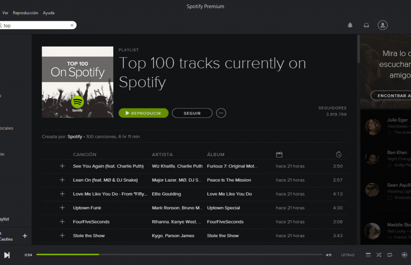Open the user profile icon
The width and height of the screenshot is (411, 265).
pyautogui.click(x=383, y=25)
